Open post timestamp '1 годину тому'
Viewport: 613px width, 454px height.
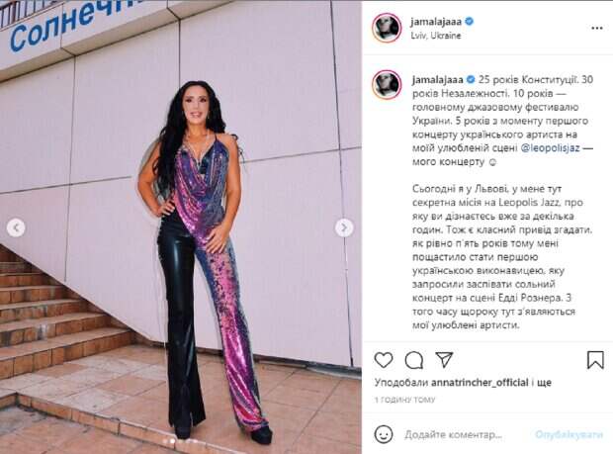404,400
